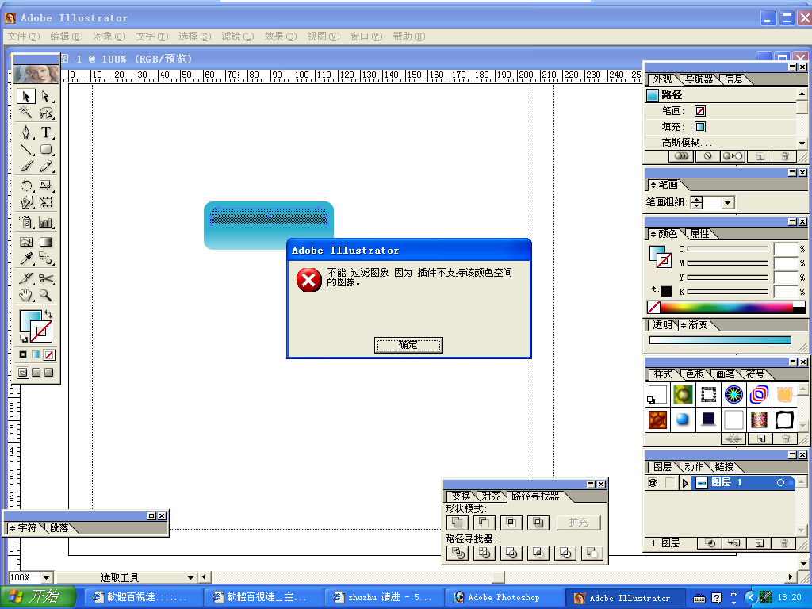Cycle the 笔画 panel display options
The height and width of the screenshot is (609, 812).
(x=653, y=185)
